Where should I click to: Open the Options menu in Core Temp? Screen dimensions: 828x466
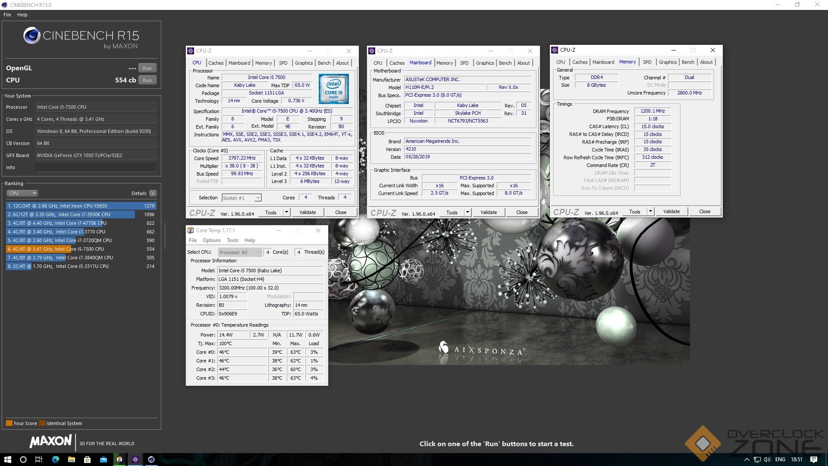point(211,240)
